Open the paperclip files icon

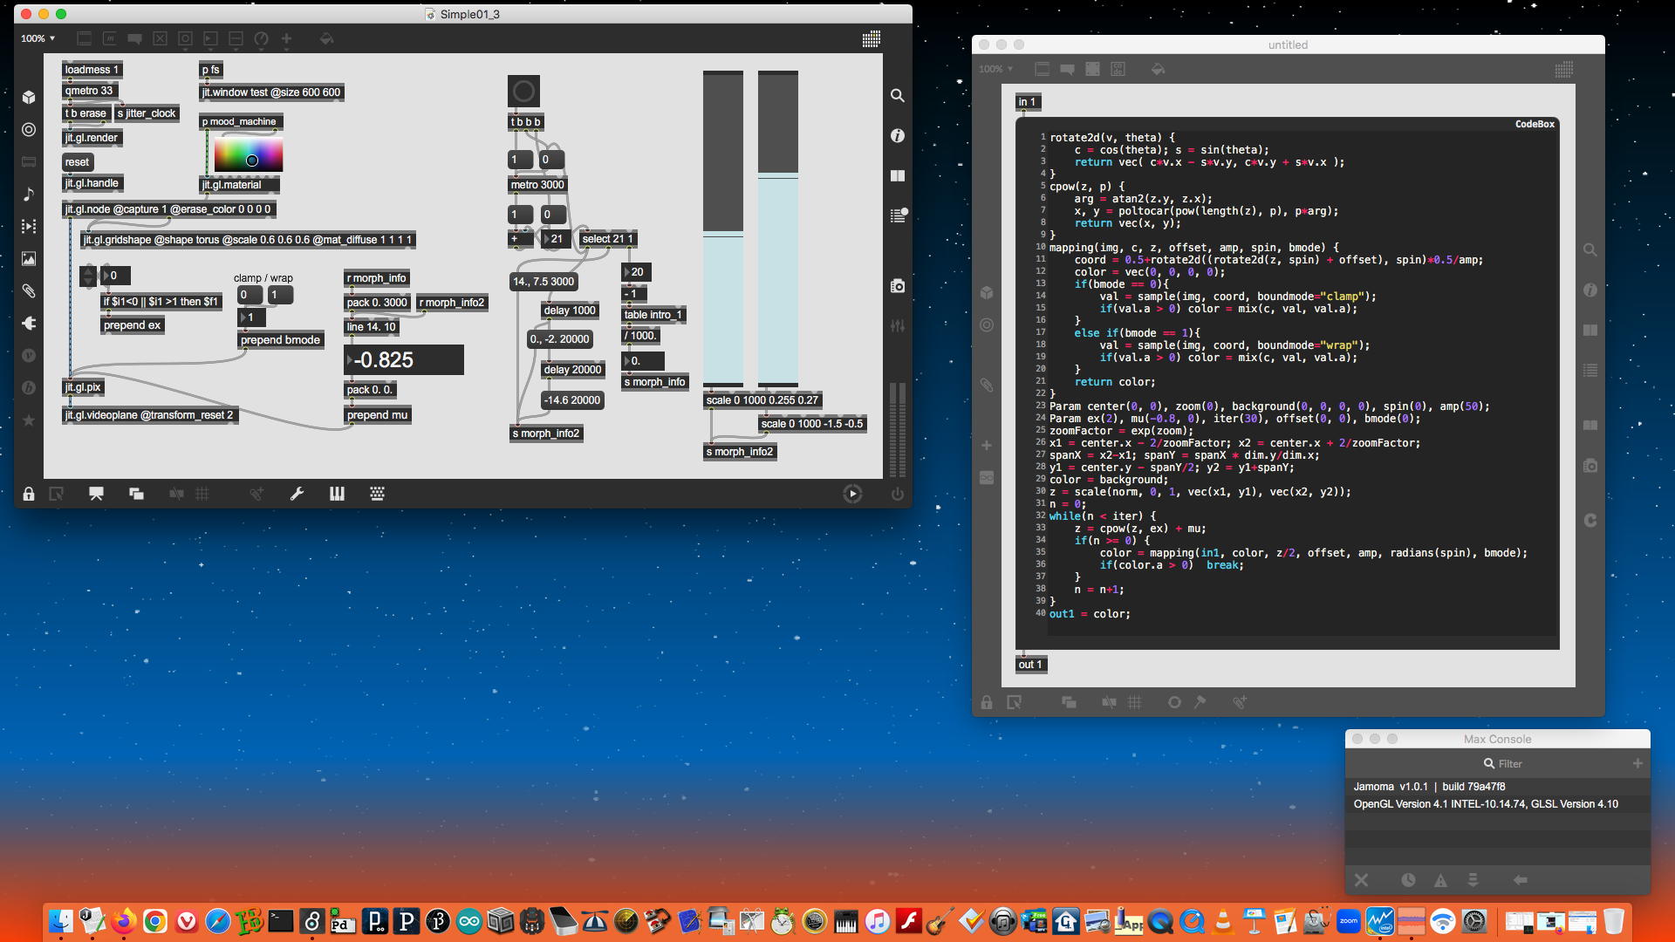point(29,290)
